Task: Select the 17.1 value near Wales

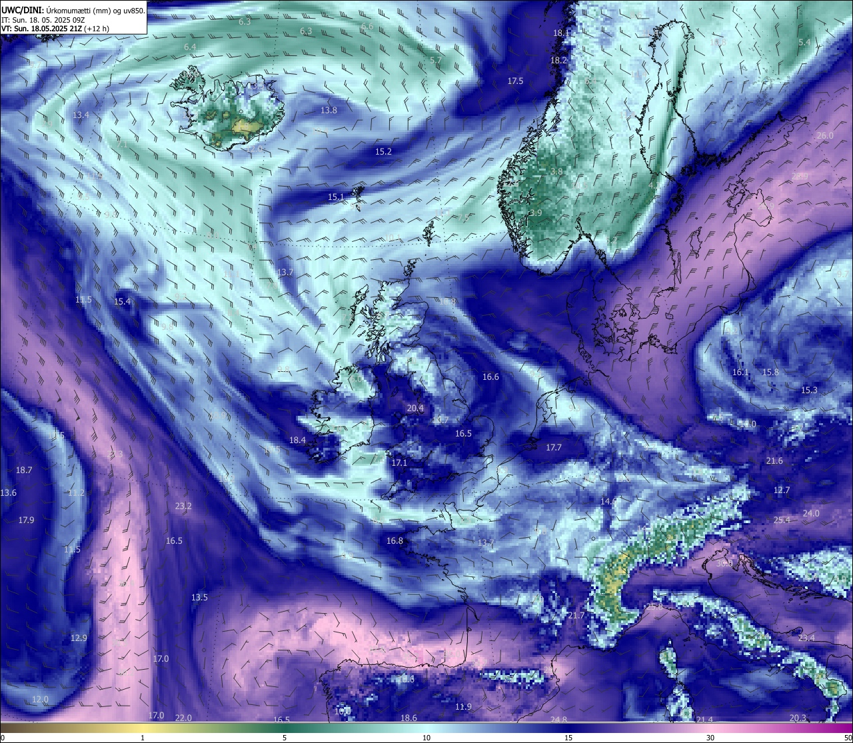Action: (399, 463)
